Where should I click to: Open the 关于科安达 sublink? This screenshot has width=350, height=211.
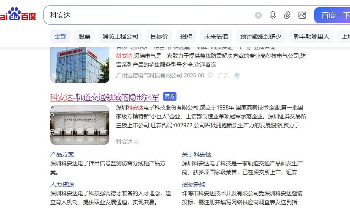pos(197,154)
